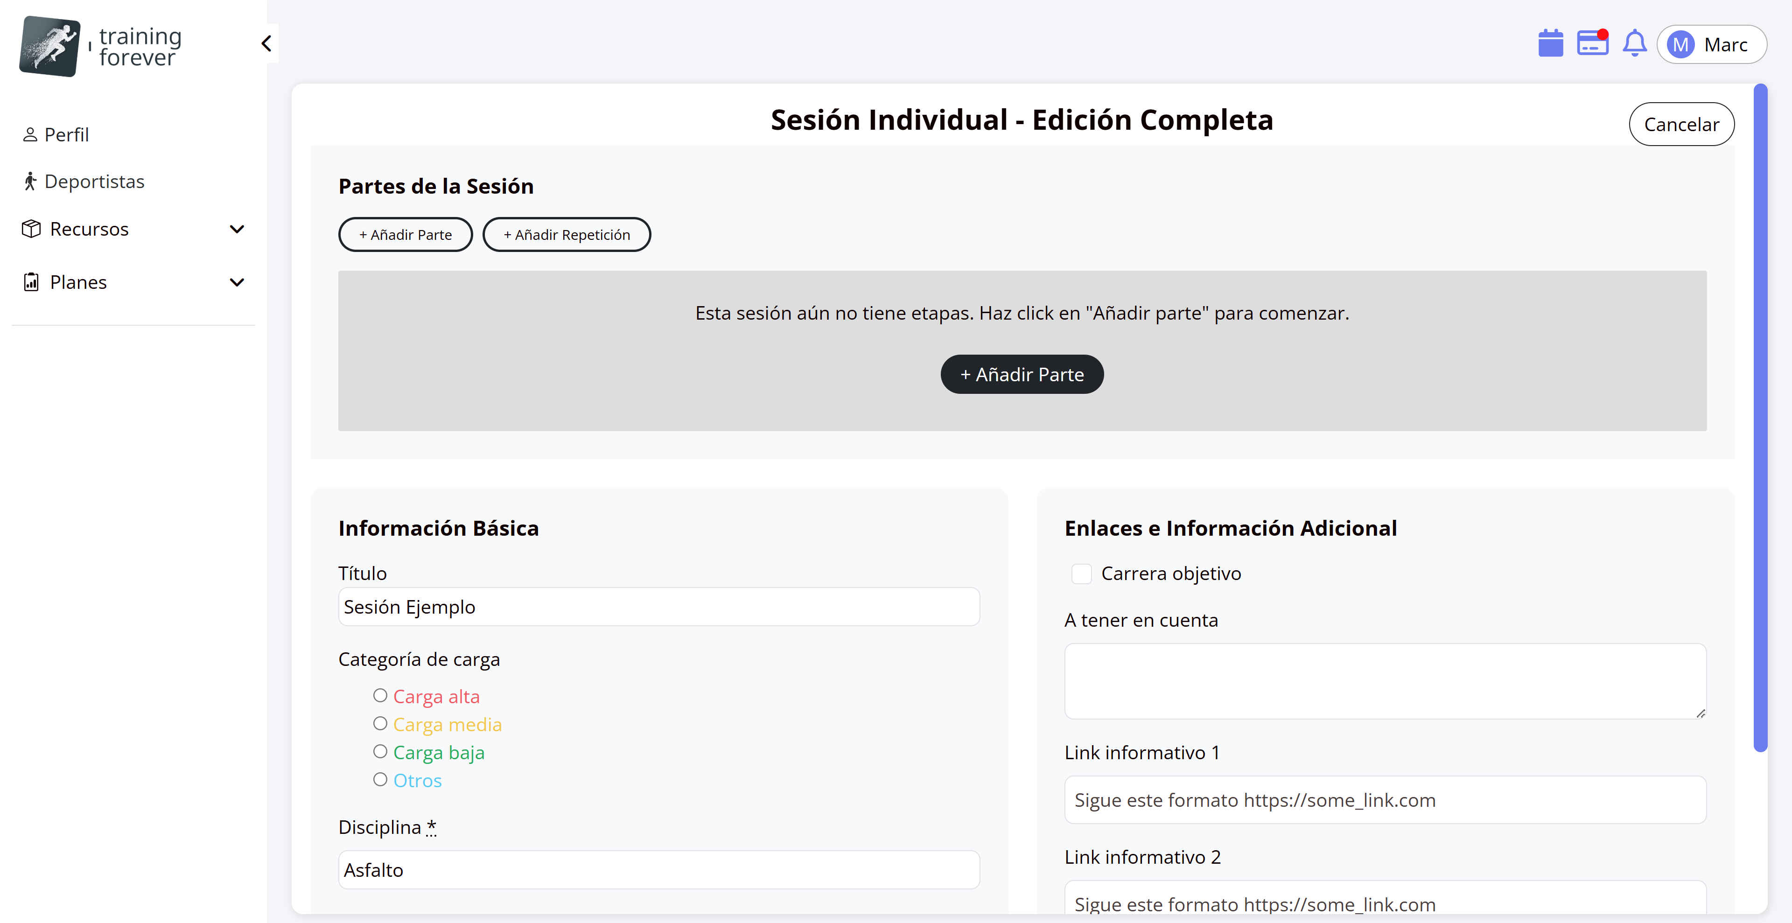Viewport: 1792px width, 923px height.
Task: Click the blue vertical scrollbar
Action: pos(1760,417)
